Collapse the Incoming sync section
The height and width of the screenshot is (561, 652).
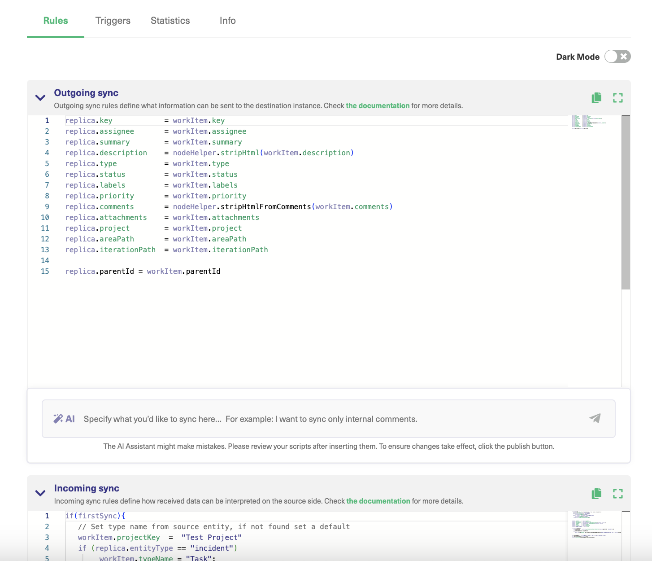point(40,494)
